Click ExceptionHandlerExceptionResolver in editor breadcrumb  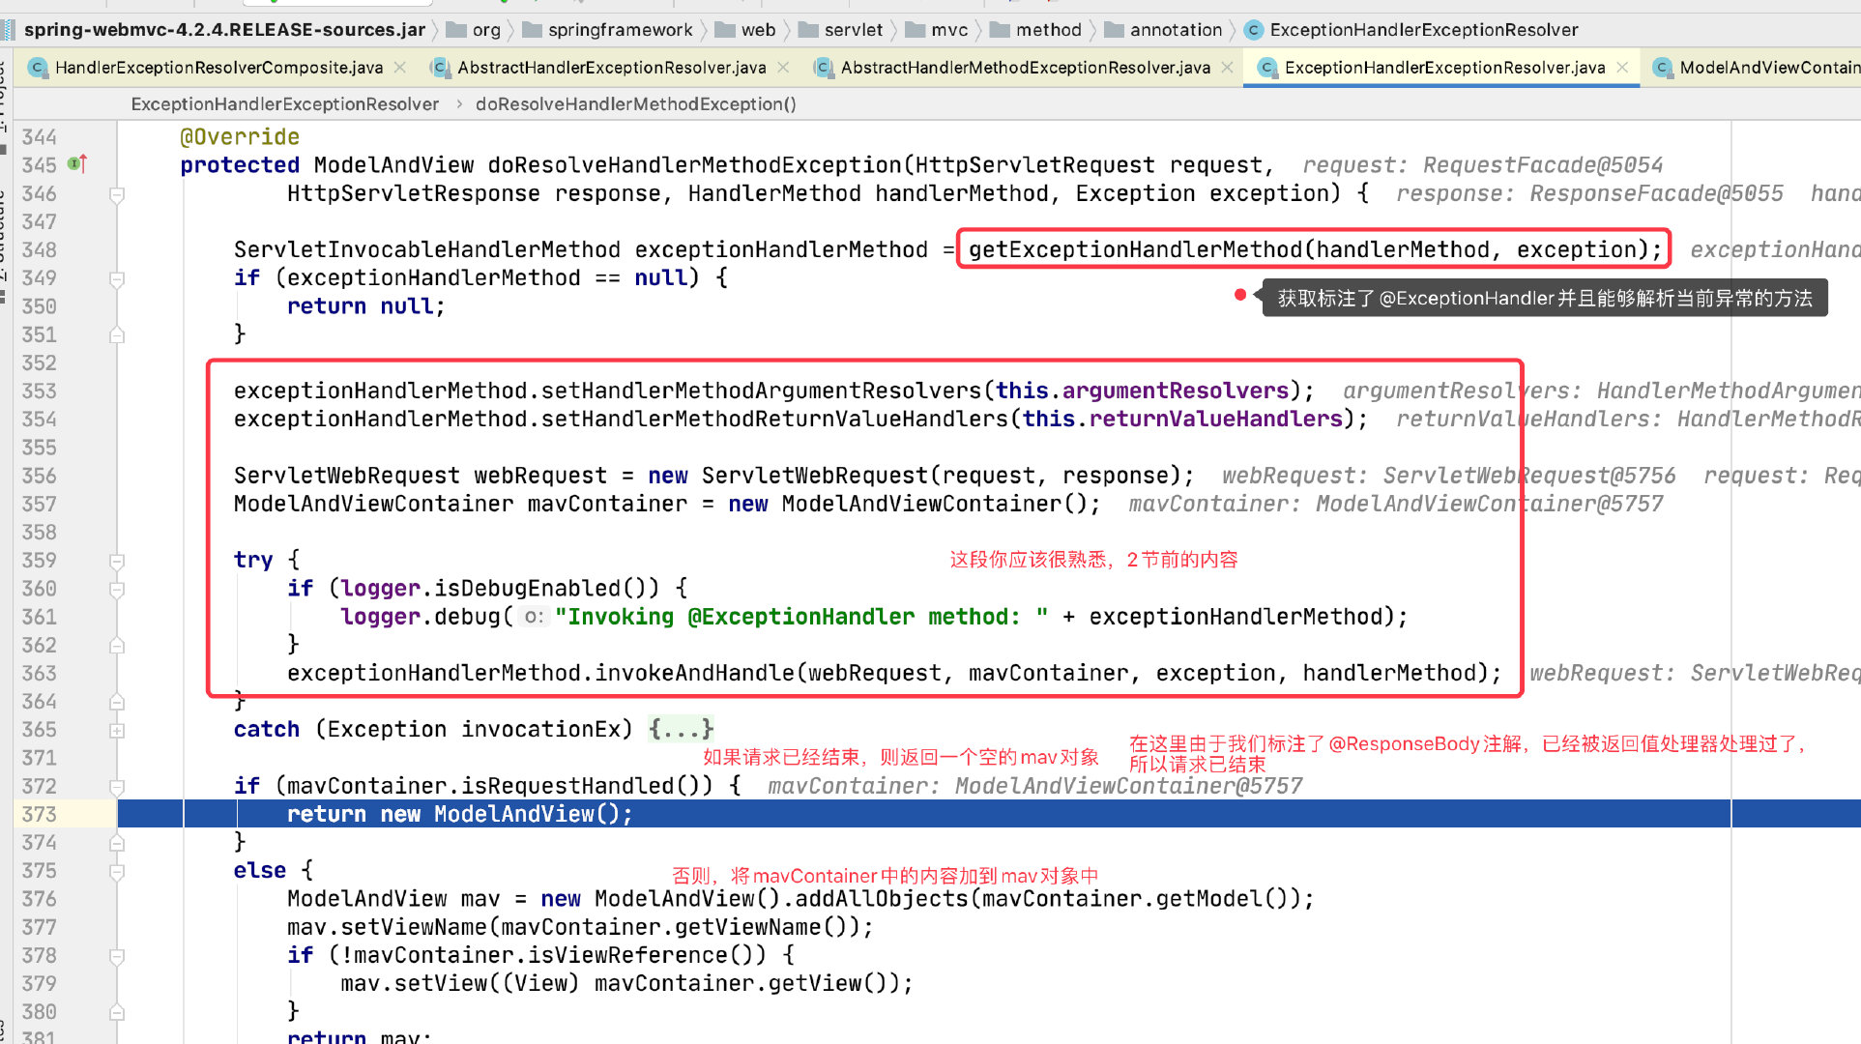pyautogui.click(x=285, y=103)
